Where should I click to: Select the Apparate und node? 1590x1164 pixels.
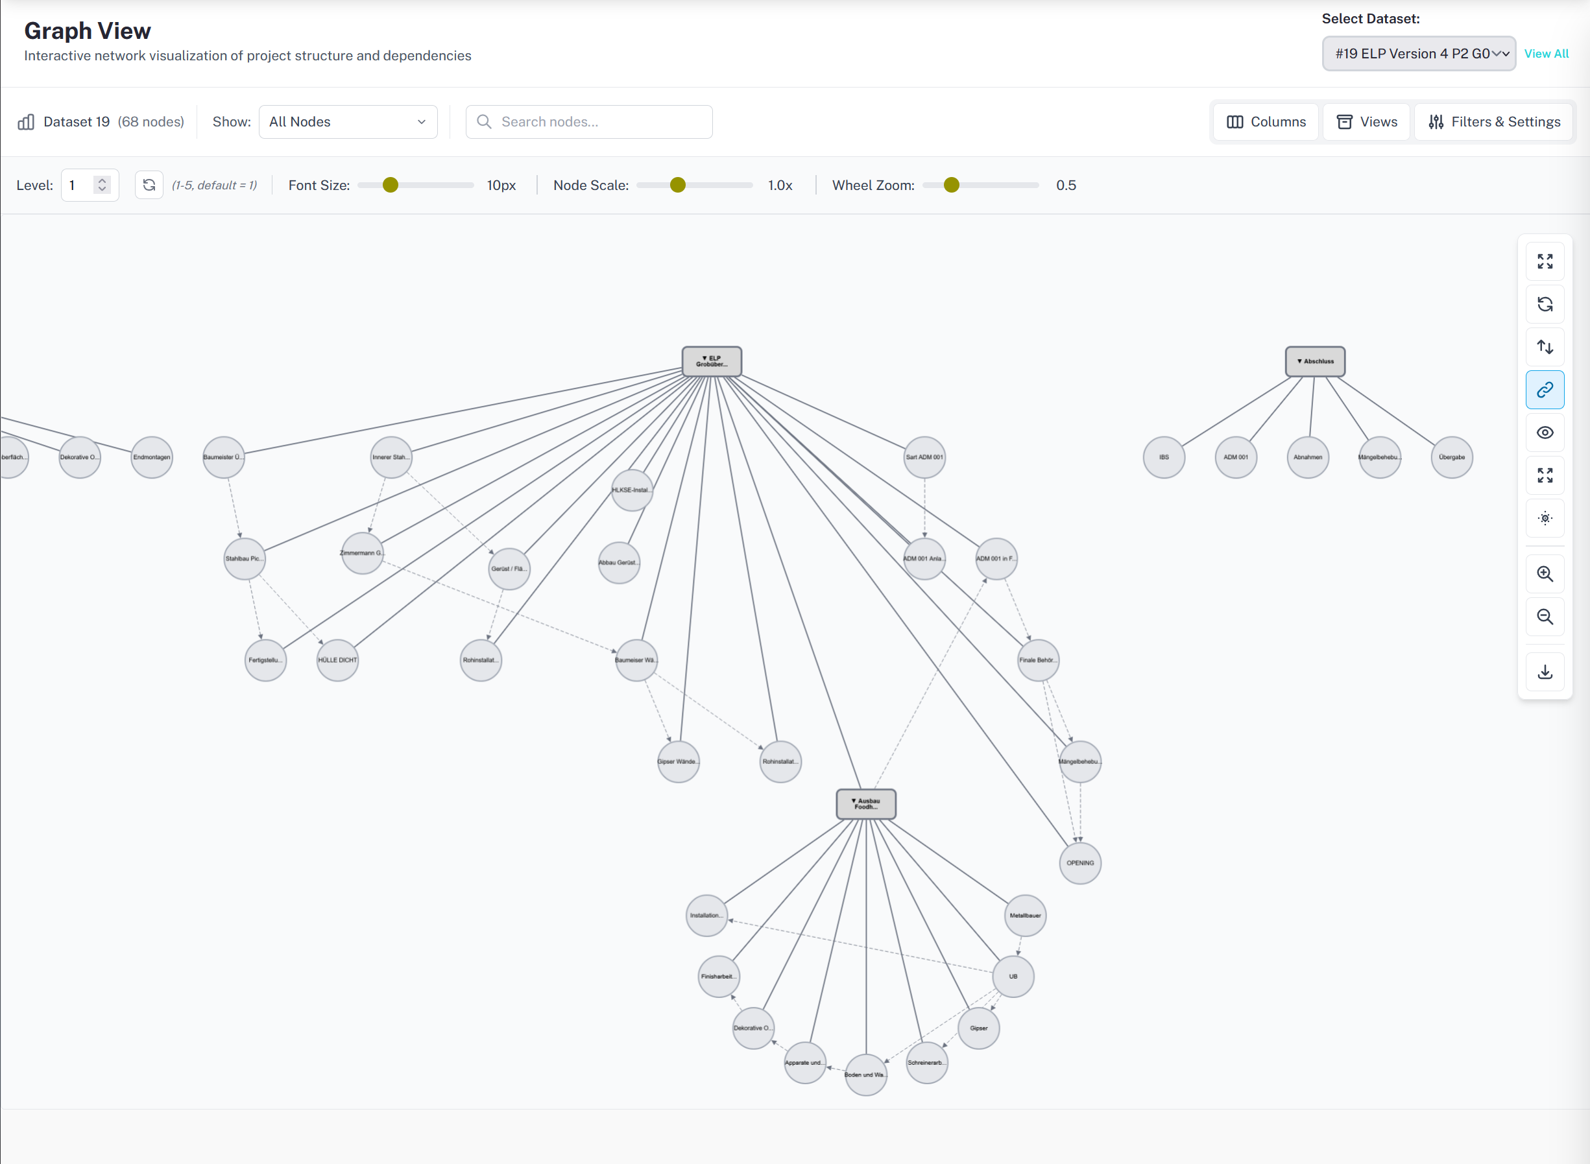805,1063
